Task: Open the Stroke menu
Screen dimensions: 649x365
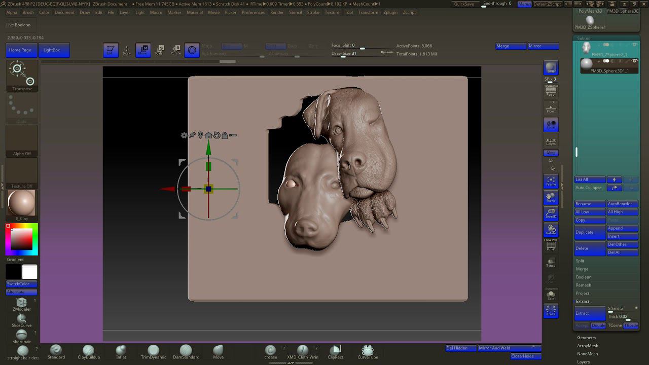Action: pos(313,12)
